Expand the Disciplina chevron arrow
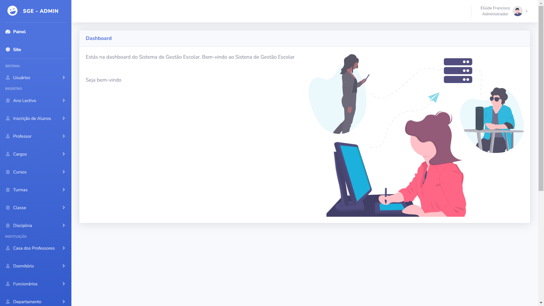 [x=64, y=226]
